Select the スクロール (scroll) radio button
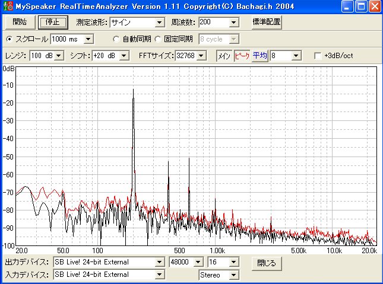This screenshot has height=284, width=383. tap(9, 39)
